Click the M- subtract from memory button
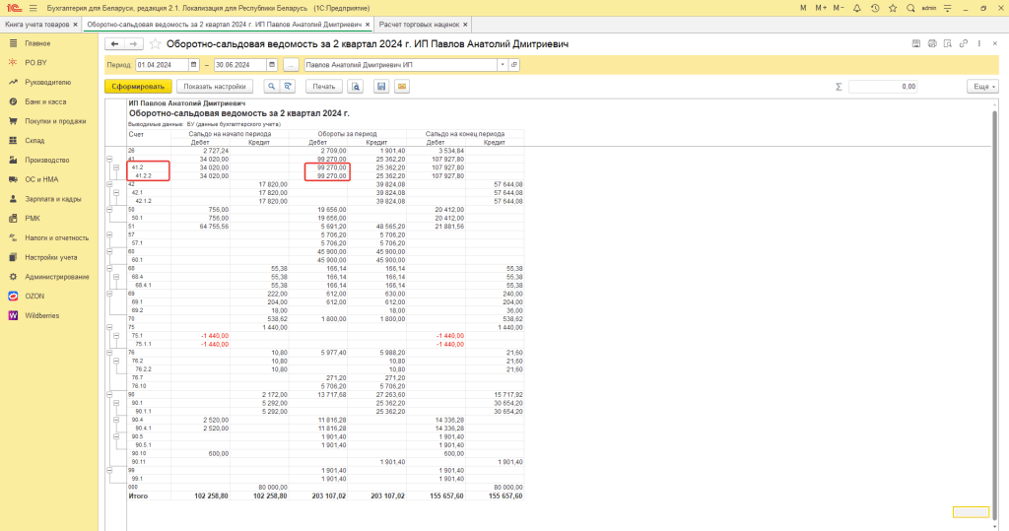 pyautogui.click(x=838, y=8)
